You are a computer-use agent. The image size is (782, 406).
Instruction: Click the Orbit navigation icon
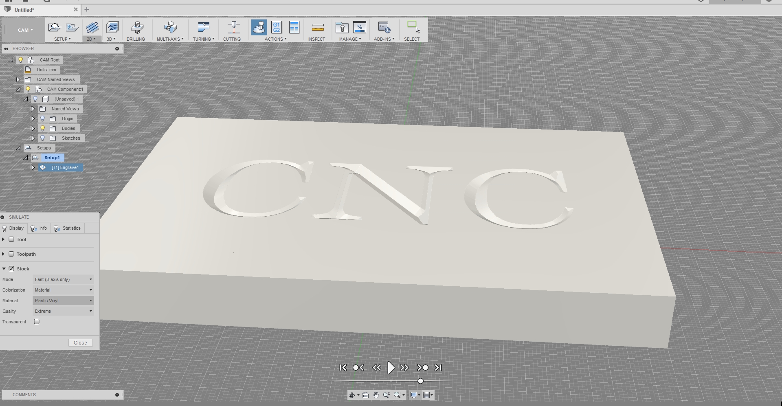(x=352, y=395)
